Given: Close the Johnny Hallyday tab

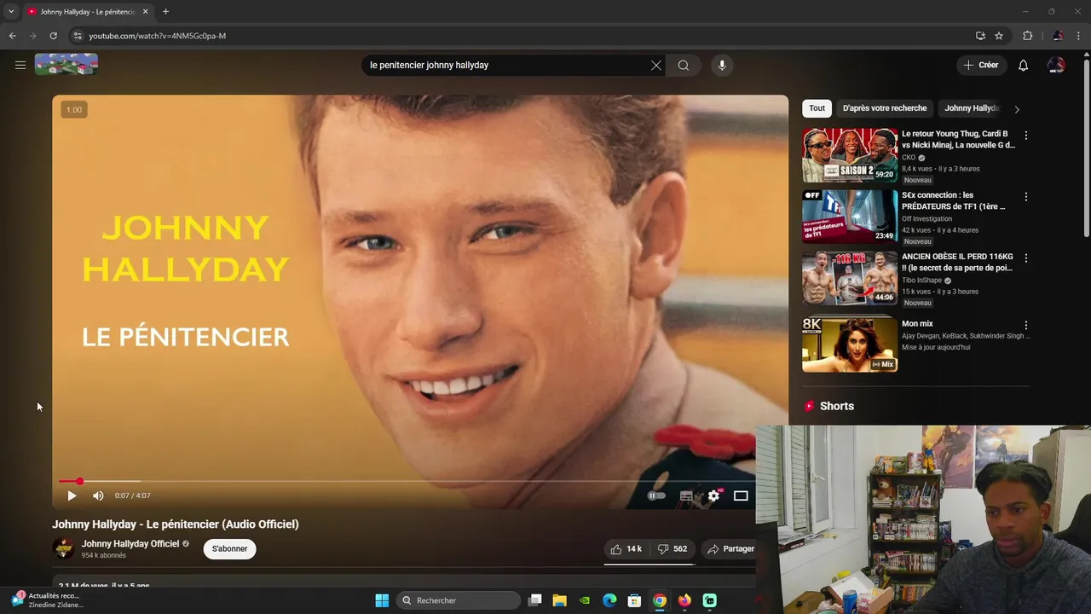Looking at the screenshot, I should (145, 12).
